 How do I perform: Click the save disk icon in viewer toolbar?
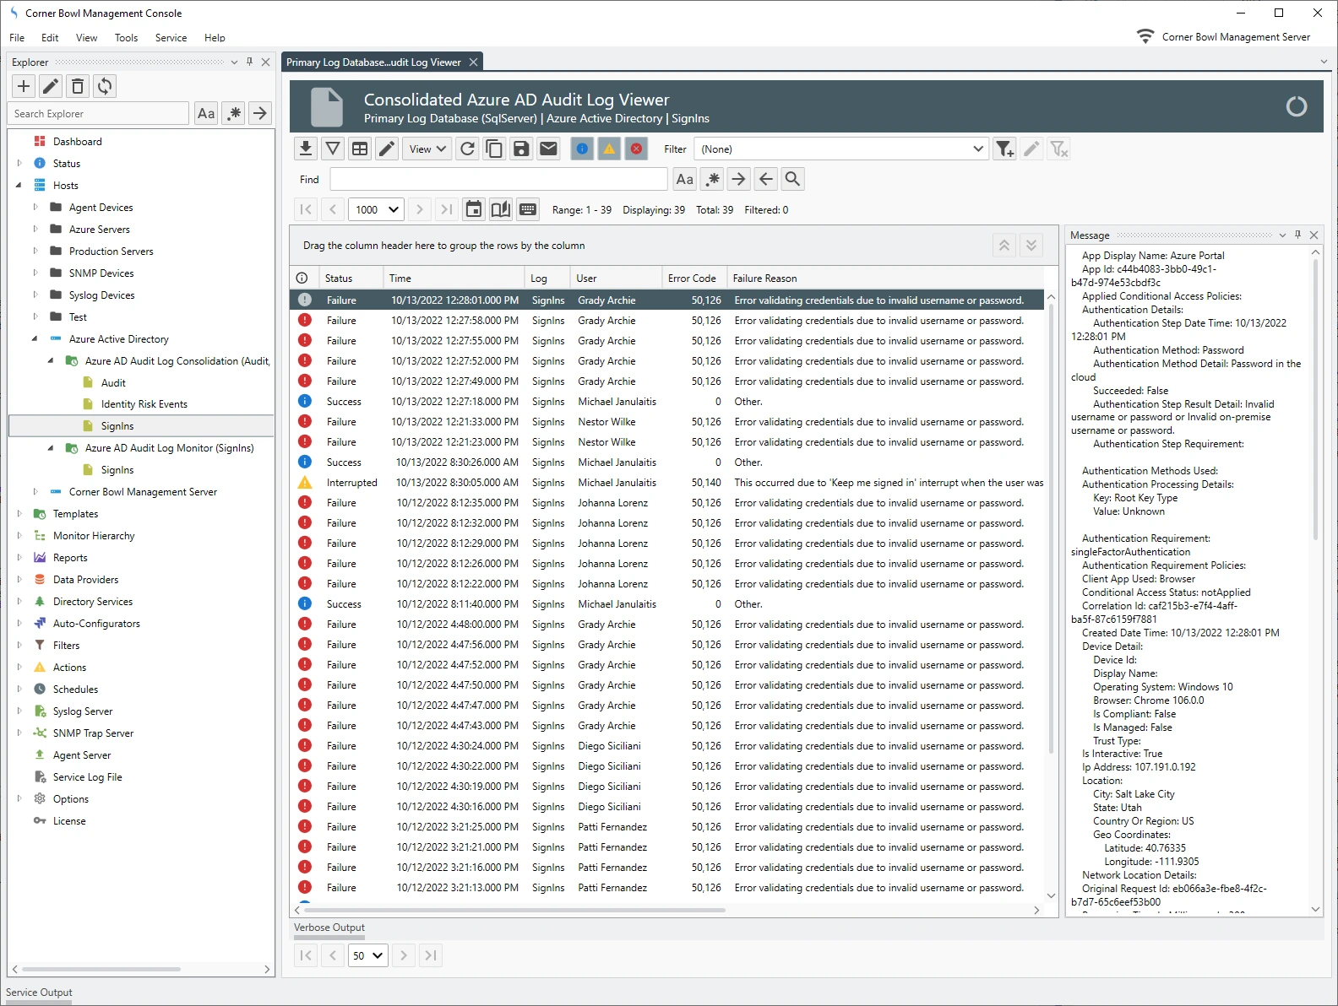521,149
